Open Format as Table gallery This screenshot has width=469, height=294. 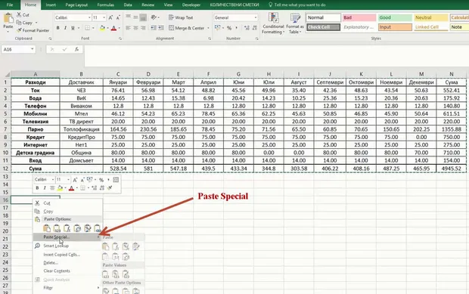[x=295, y=23]
